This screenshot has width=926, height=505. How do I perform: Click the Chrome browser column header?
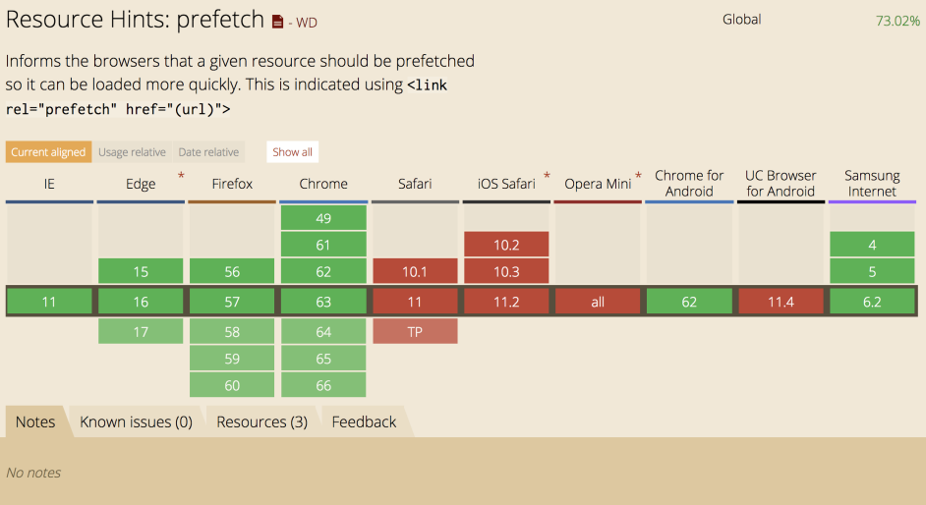(x=323, y=184)
